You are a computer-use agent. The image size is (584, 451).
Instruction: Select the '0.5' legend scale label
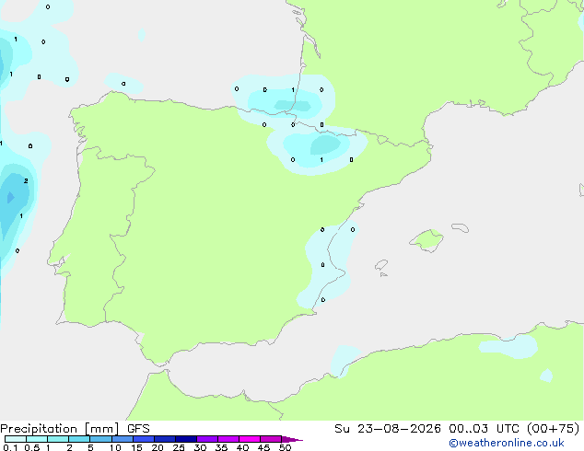[31, 447]
